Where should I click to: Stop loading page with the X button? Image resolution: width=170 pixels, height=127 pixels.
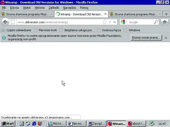(114, 22)
